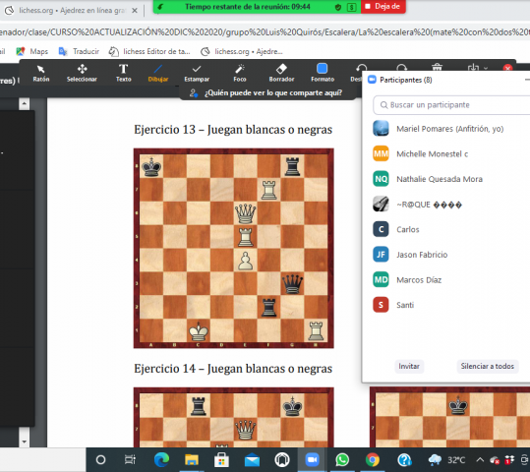Image resolution: width=530 pixels, height=472 pixels.
Task: Switch to Zoom from the taskbar
Action: click(312, 460)
